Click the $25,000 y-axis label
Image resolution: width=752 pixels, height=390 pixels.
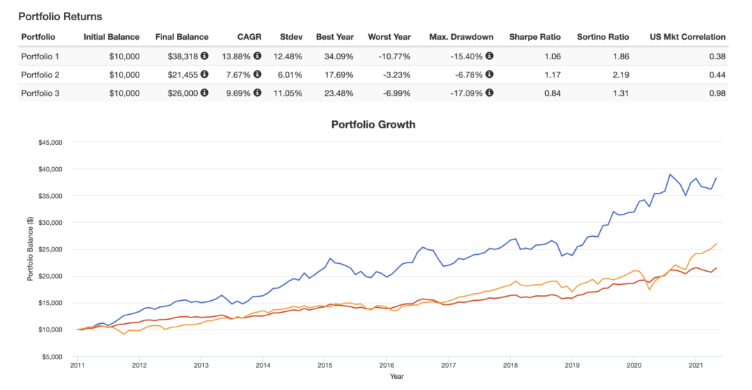(50, 249)
